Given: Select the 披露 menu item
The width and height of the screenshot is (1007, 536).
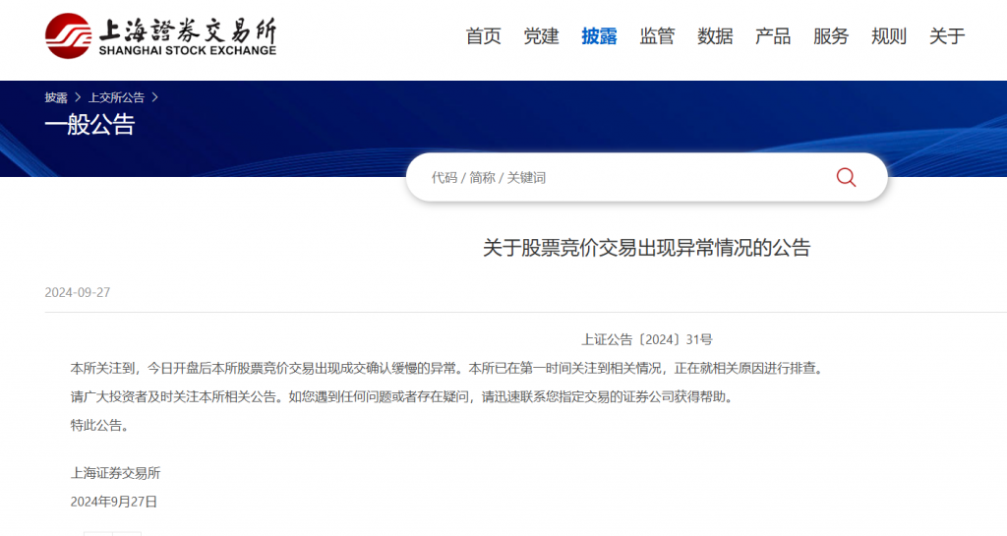Looking at the screenshot, I should [599, 36].
